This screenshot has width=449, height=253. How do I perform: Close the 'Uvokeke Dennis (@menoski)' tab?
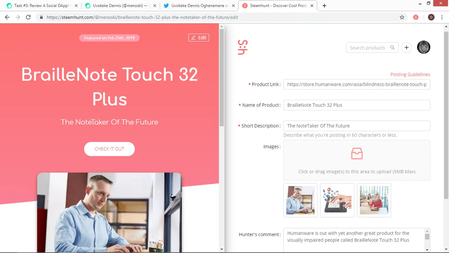pyautogui.click(x=155, y=6)
